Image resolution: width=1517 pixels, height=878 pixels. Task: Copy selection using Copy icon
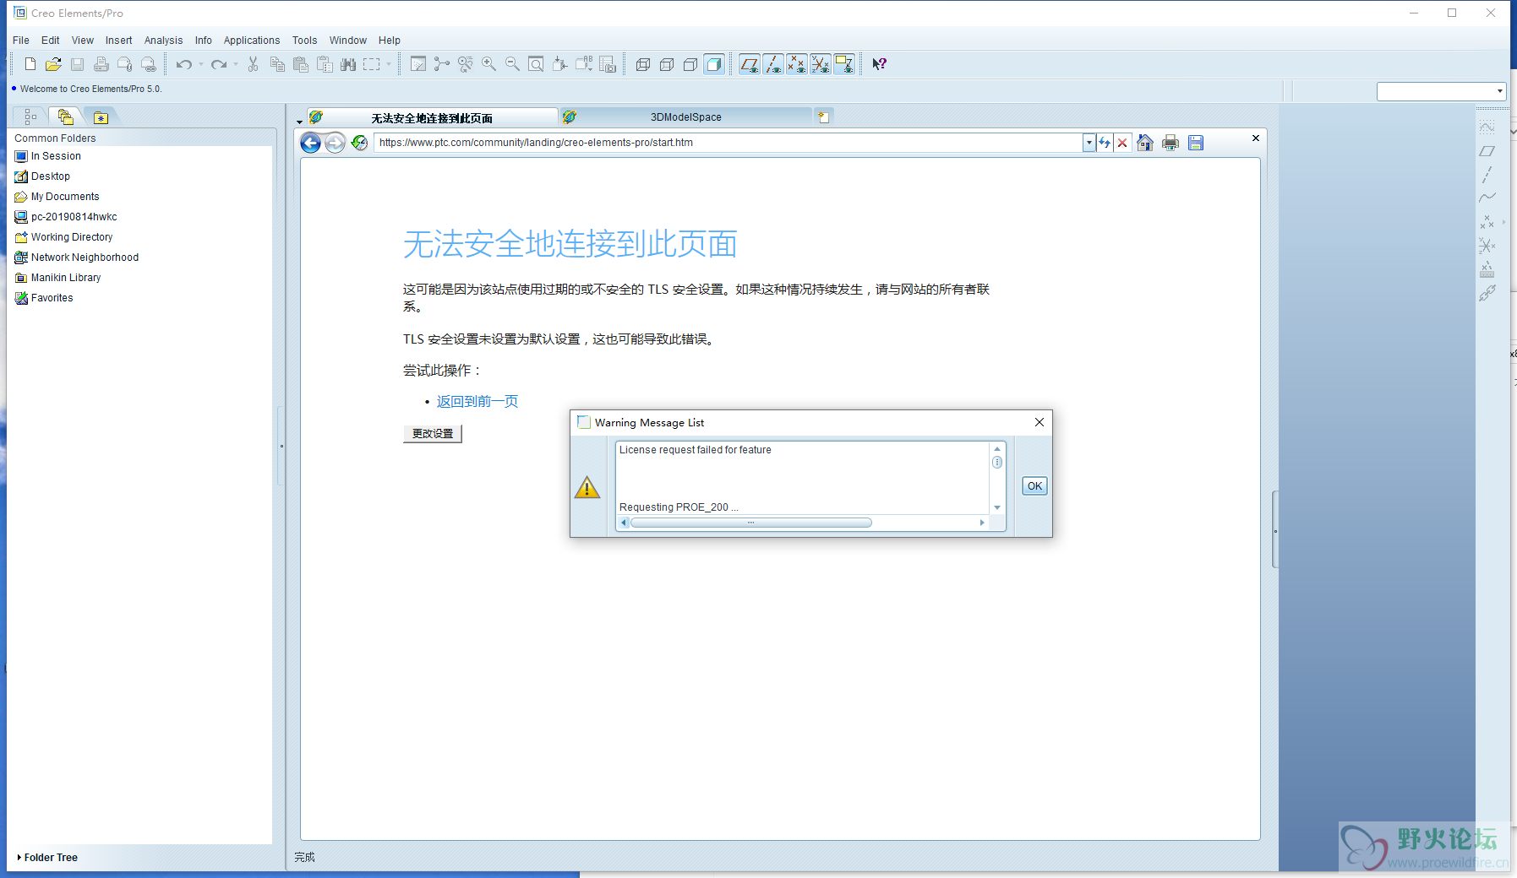pyautogui.click(x=276, y=64)
